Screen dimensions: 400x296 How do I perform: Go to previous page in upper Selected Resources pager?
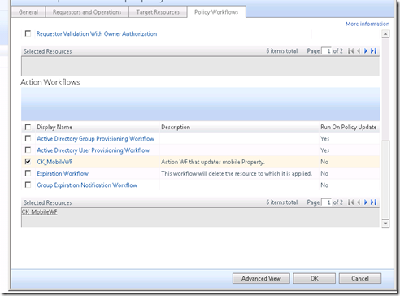[x=359, y=51]
